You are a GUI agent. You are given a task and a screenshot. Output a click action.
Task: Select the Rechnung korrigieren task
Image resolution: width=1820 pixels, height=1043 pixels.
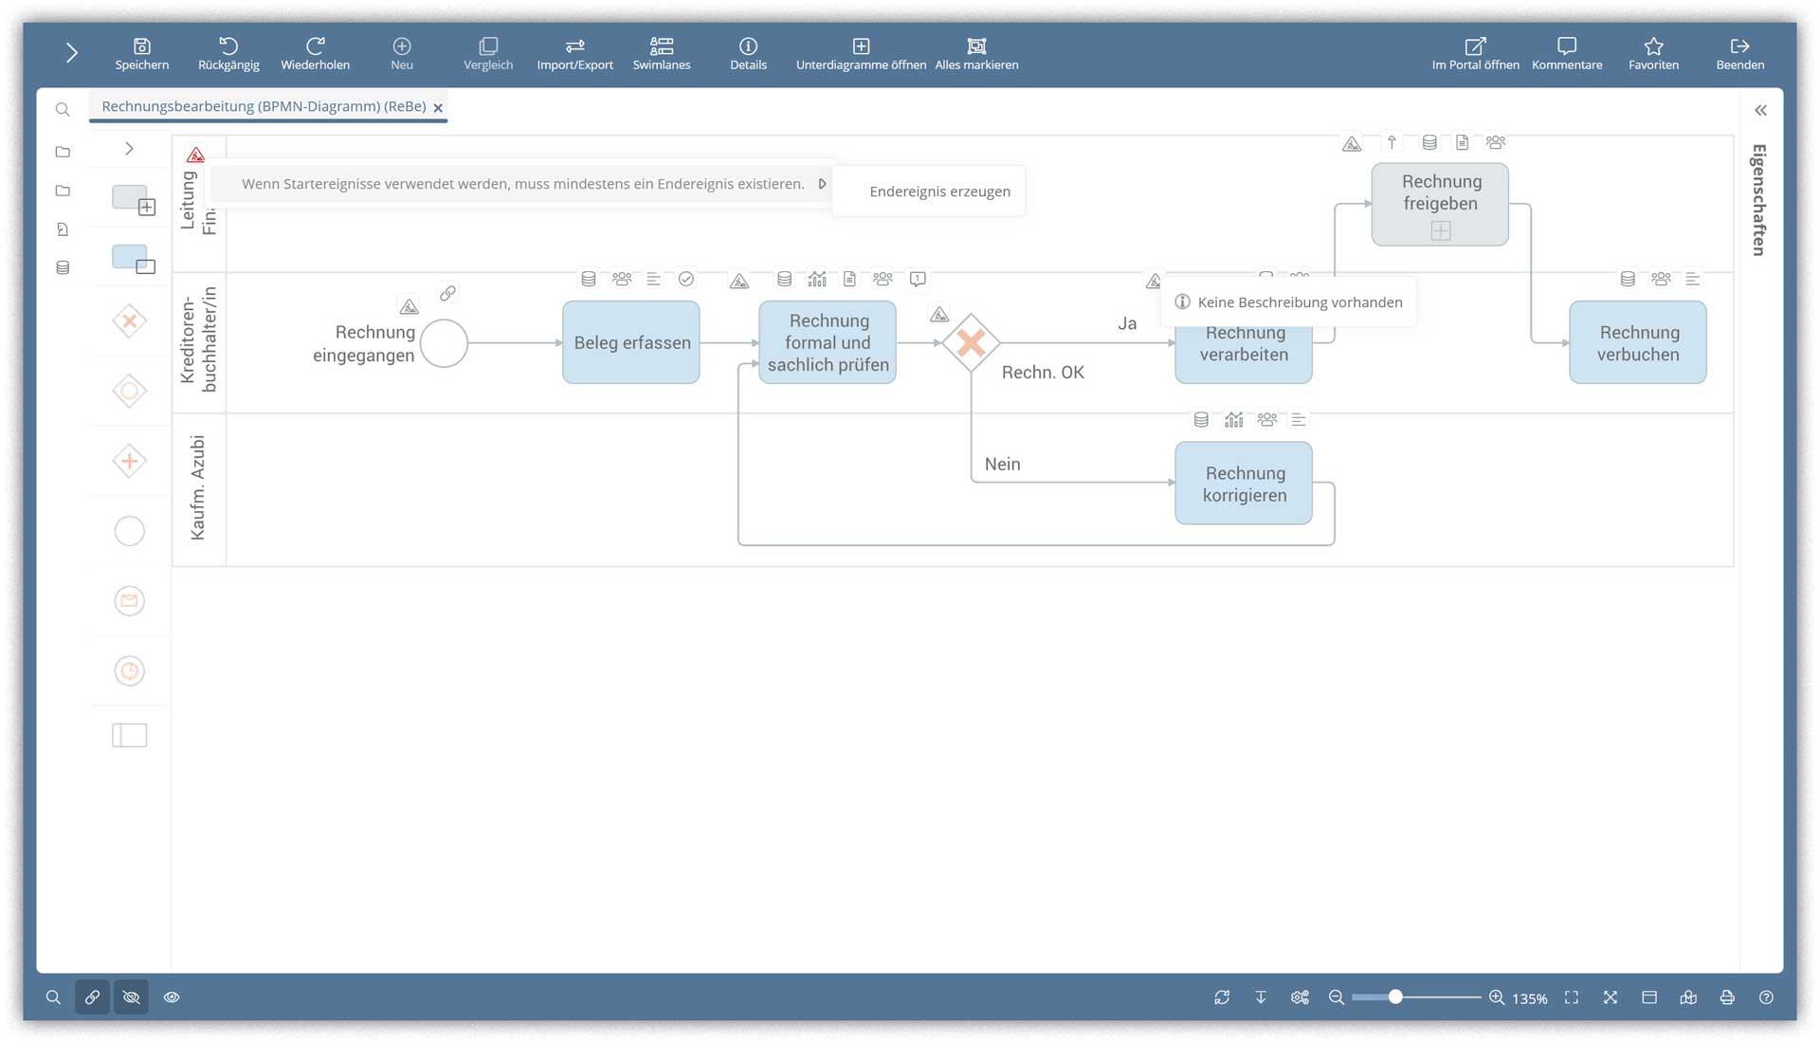(x=1244, y=484)
